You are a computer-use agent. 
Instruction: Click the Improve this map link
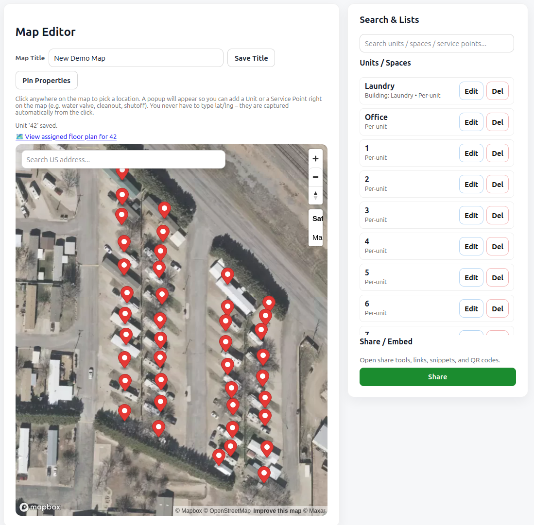coord(277,511)
